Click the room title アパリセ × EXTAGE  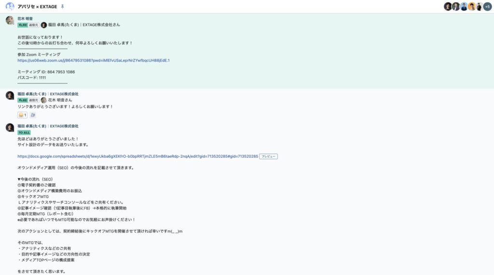38,7
